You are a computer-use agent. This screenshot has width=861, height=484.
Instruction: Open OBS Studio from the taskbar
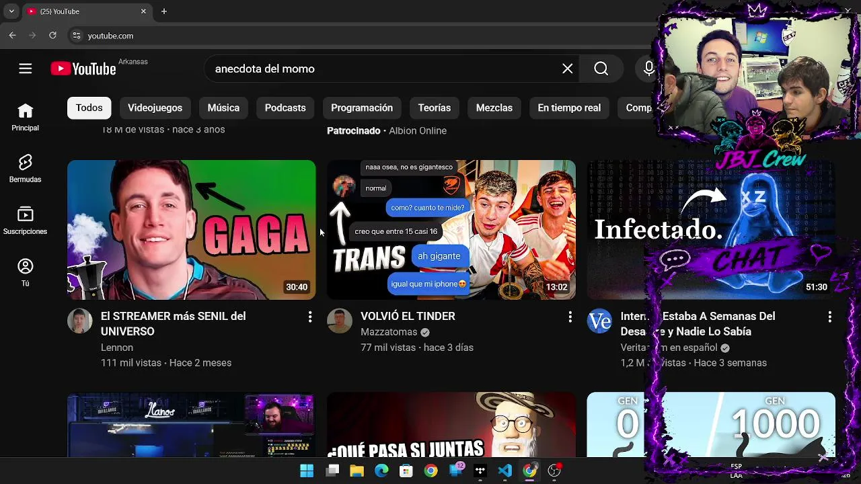(554, 471)
